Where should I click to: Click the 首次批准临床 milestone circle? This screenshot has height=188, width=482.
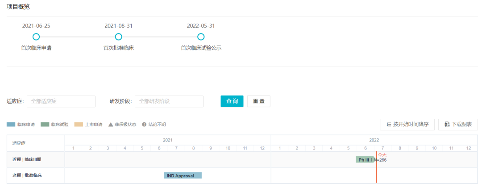tap(118, 37)
